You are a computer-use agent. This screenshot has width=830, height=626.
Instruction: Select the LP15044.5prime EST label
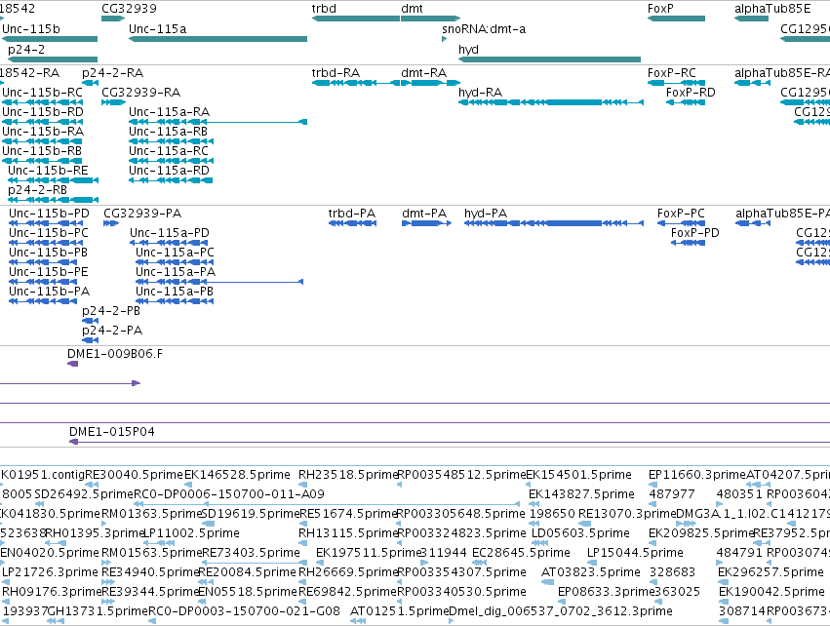click(635, 553)
